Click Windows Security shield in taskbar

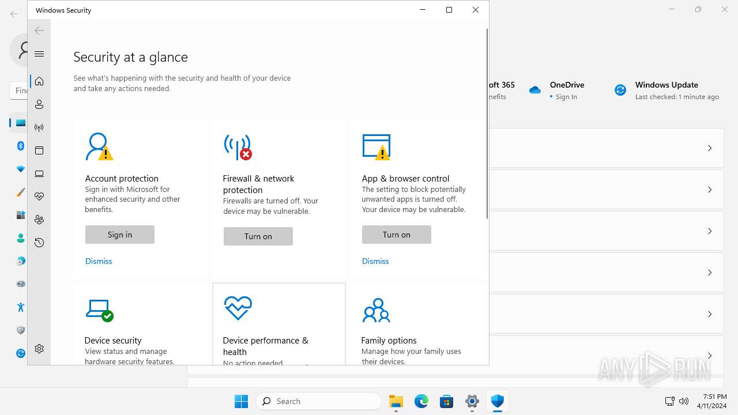point(498,401)
